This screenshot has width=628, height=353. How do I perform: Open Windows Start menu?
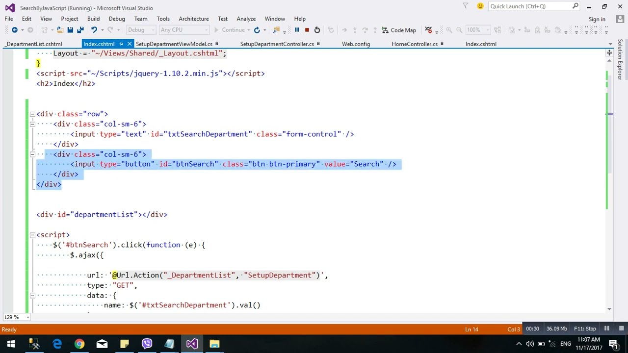(11, 344)
